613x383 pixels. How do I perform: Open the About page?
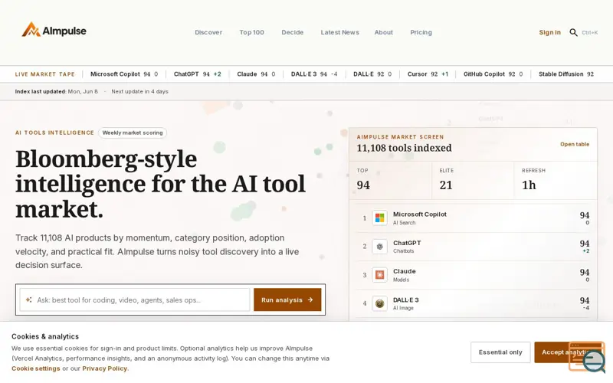384,32
